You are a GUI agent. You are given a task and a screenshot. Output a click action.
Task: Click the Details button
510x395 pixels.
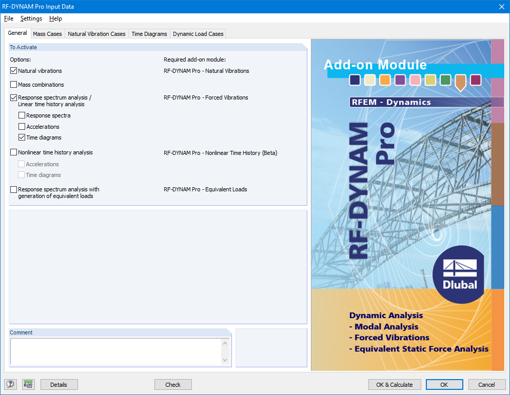[58, 384]
